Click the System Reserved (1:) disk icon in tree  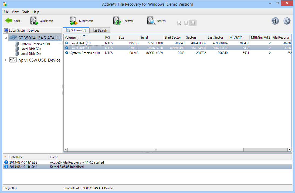17,44
